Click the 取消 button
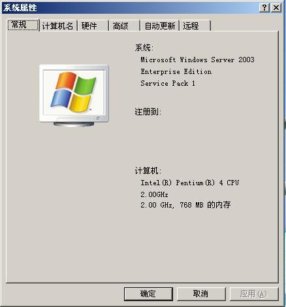The height and width of the screenshot is (307, 286). click(x=201, y=294)
